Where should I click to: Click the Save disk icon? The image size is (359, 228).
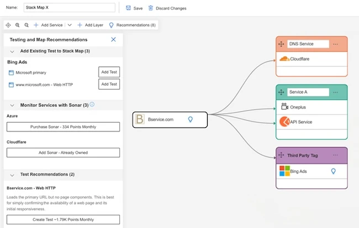tap(129, 8)
